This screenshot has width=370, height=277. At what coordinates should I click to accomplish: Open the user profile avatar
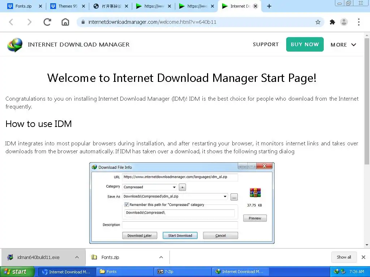click(x=344, y=22)
